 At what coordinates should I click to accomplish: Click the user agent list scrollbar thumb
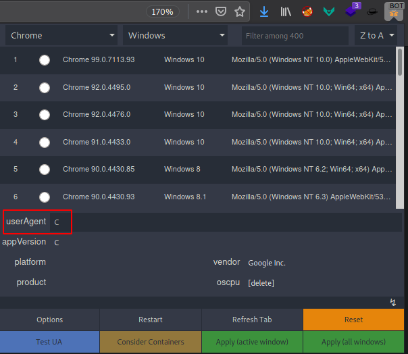tap(400, 62)
